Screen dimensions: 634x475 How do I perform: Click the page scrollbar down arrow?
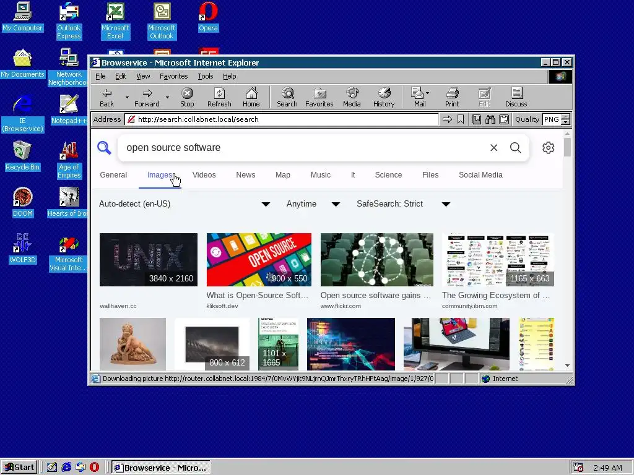tap(567, 366)
